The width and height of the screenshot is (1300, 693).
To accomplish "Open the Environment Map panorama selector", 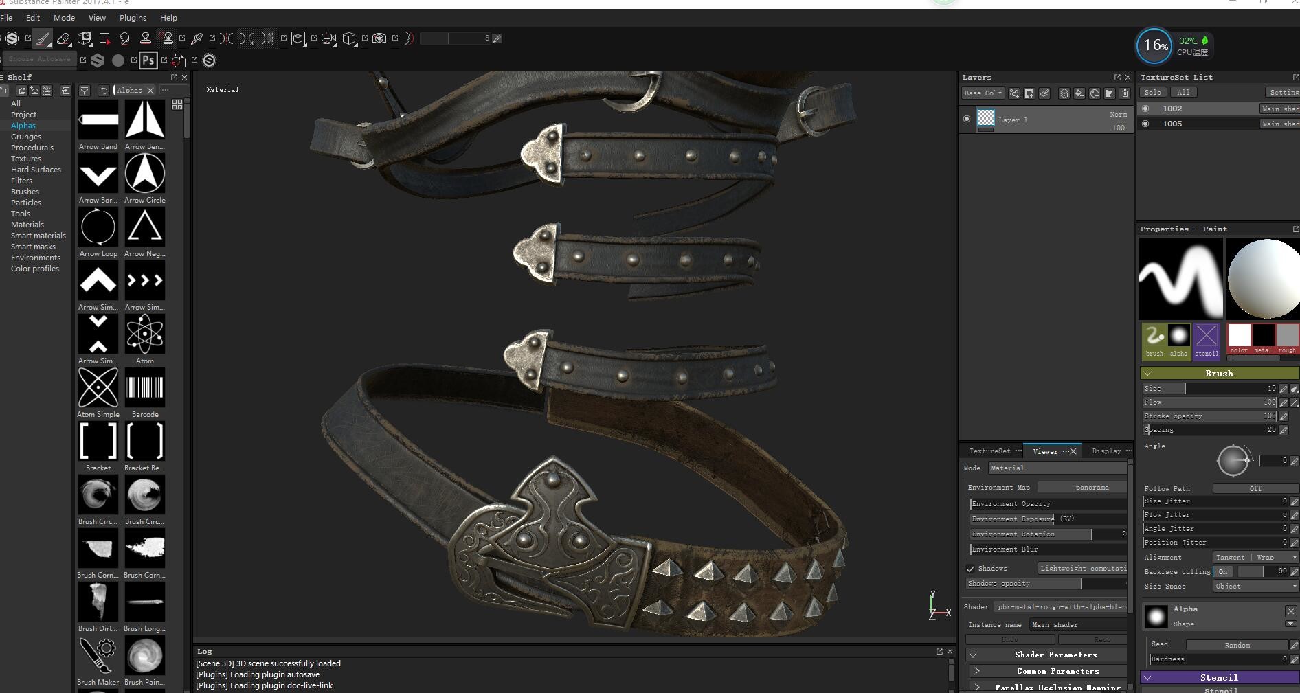I will tap(1082, 487).
